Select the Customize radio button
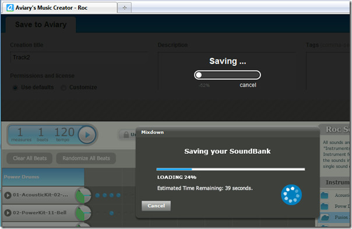 (x=64, y=87)
